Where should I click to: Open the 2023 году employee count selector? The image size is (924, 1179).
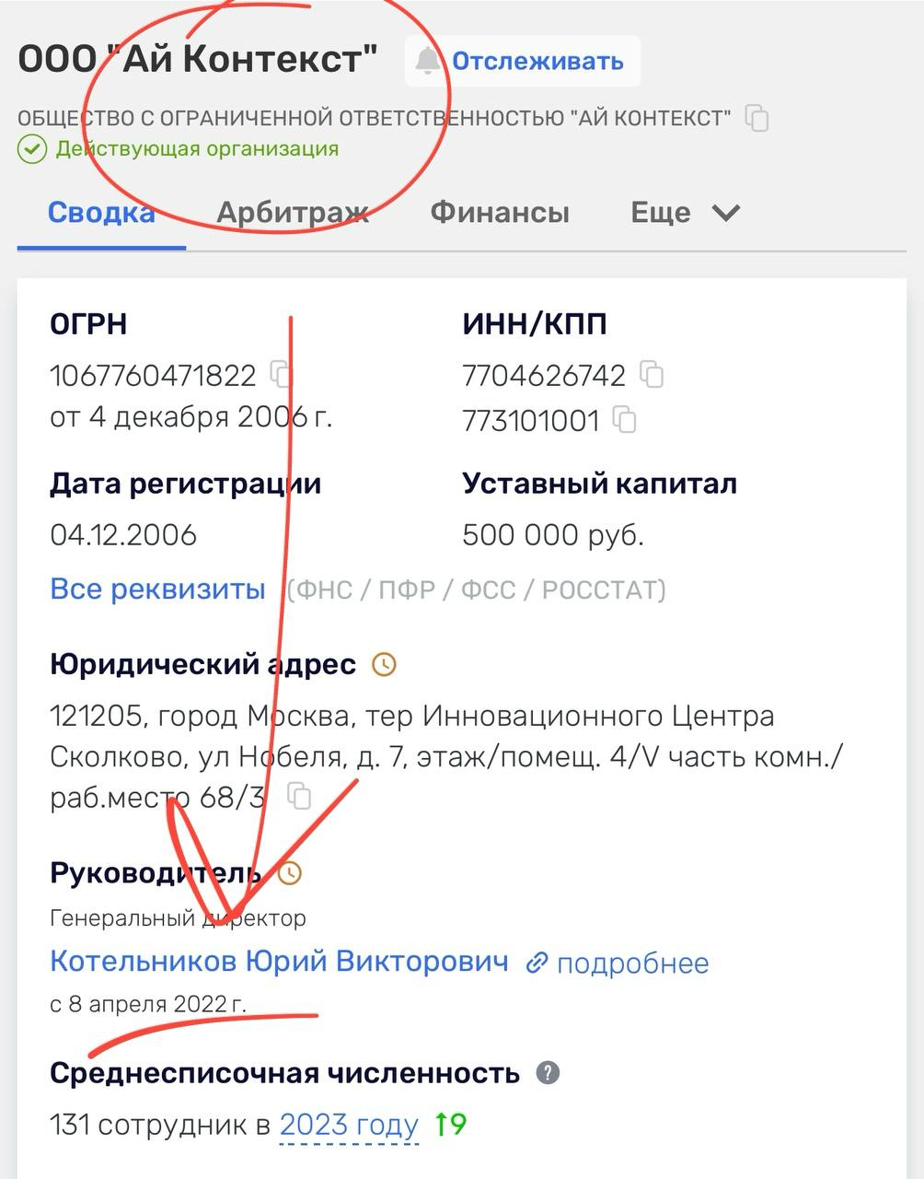(349, 1125)
